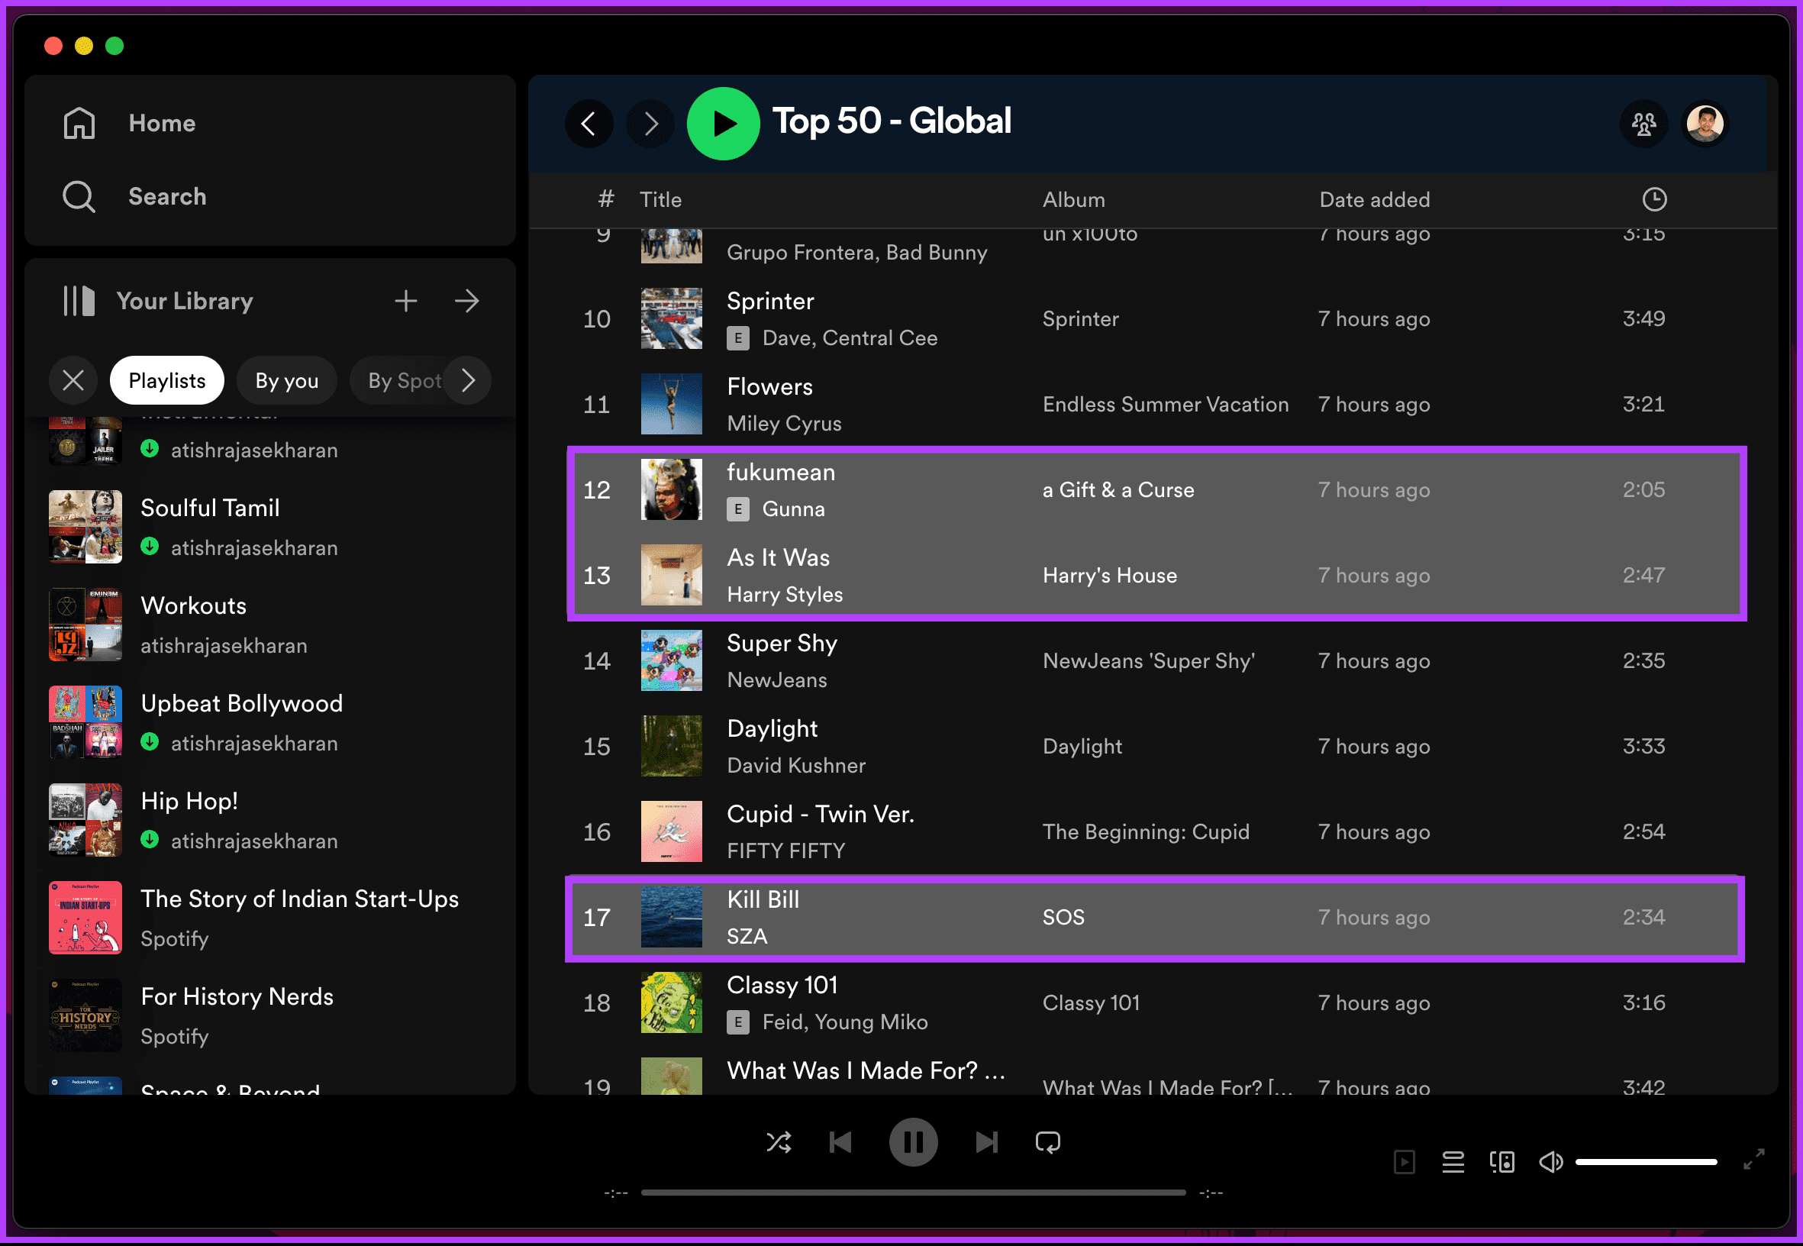The image size is (1803, 1246).
Task: Skip to the previous track
Action: tap(840, 1142)
